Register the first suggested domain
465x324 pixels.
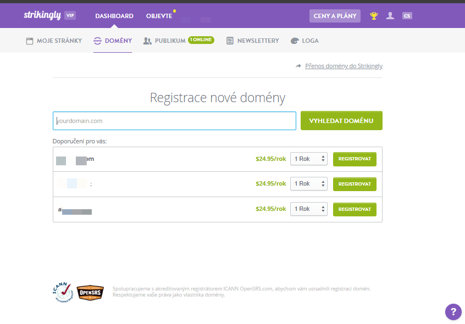[355, 159]
